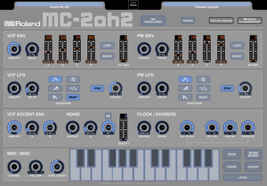Click the last white key on keyboard
Viewport: 267px width, 186px height.
pos(214,173)
